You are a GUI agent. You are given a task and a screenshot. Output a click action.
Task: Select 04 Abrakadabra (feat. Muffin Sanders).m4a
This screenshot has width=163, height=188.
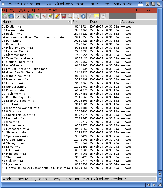pos(33,37)
